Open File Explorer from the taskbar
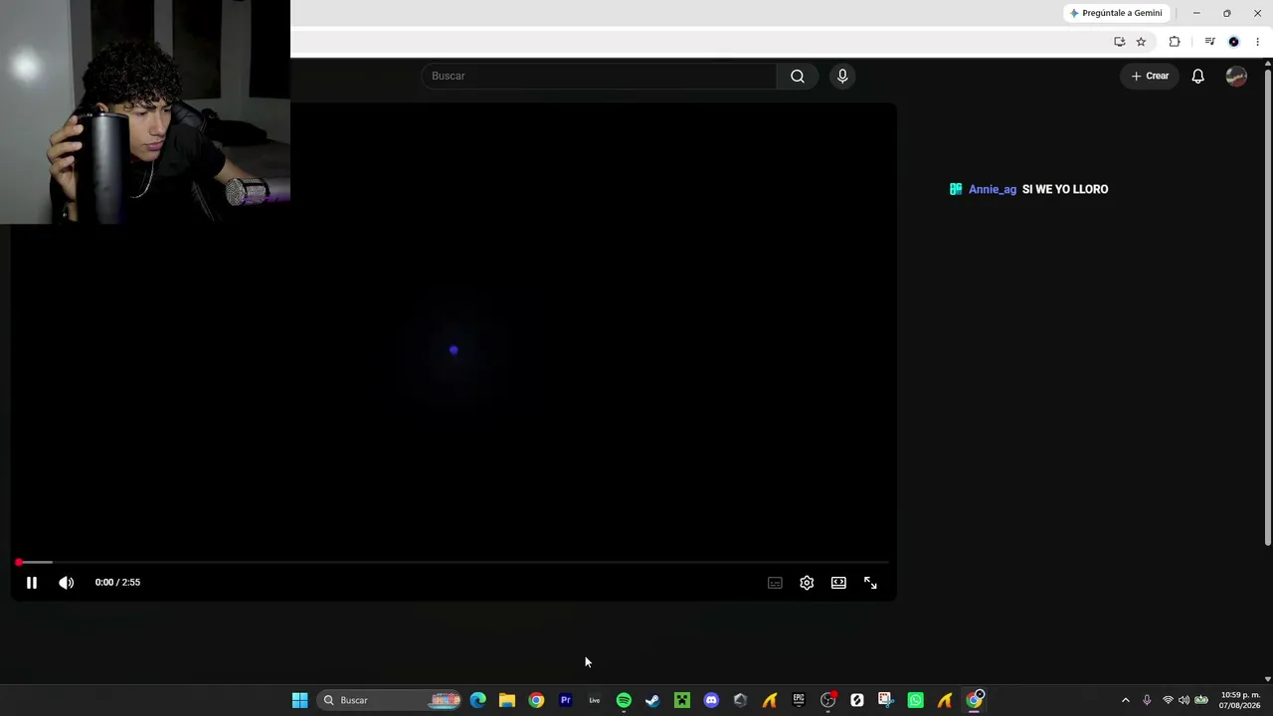Screen dimensions: 1273x716 [507, 700]
